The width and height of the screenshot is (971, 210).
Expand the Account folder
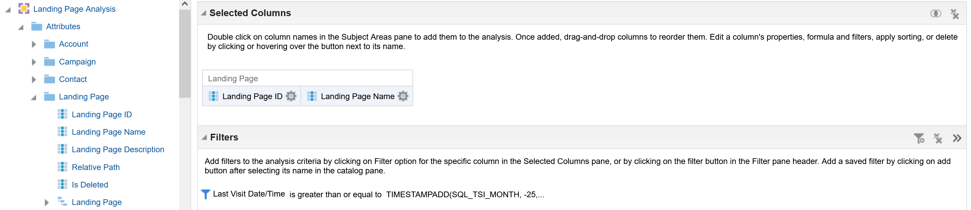point(34,44)
